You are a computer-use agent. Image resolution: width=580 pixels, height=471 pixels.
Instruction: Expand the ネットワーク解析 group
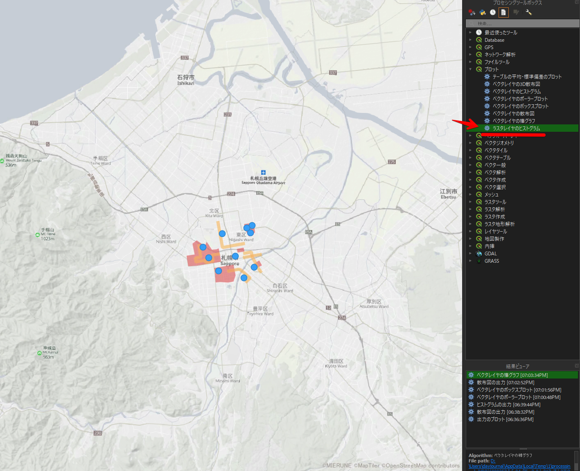pyautogui.click(x=470, y=54)
